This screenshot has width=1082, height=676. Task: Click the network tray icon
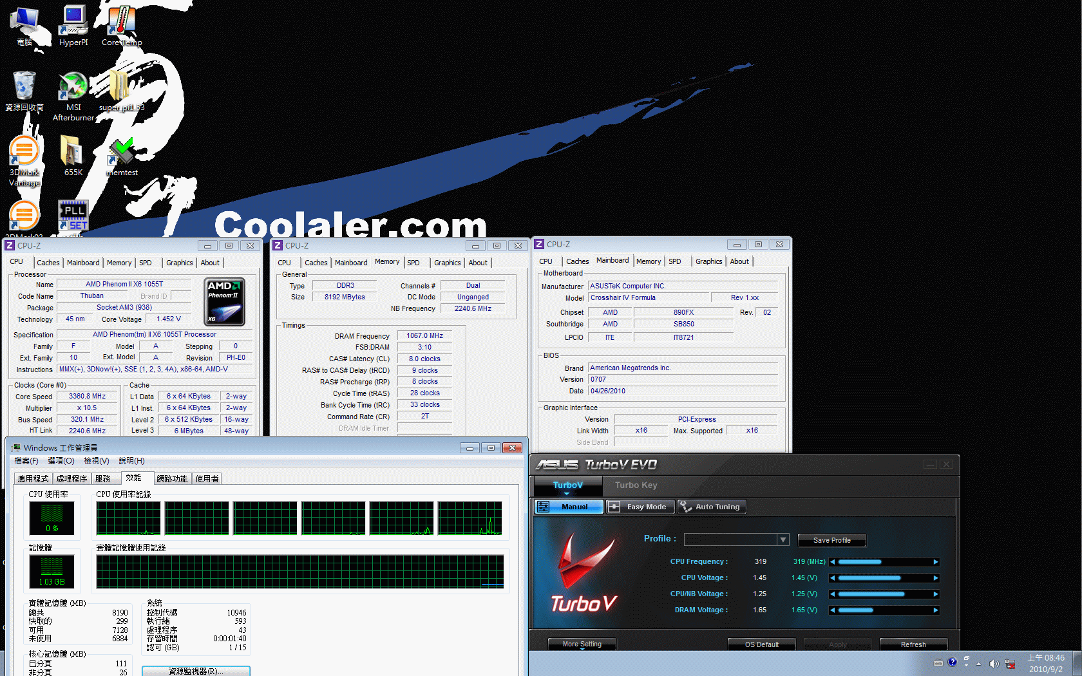[1010, 664]
